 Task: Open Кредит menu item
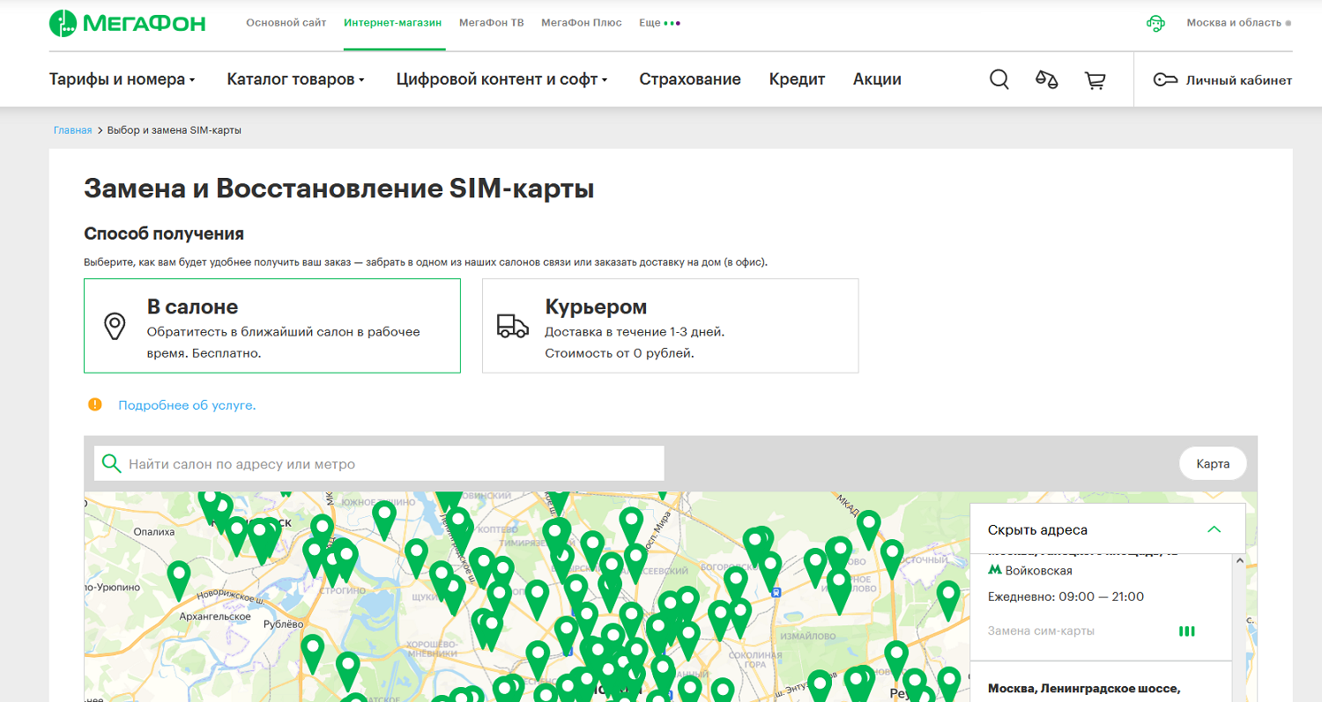pos(797,79)
